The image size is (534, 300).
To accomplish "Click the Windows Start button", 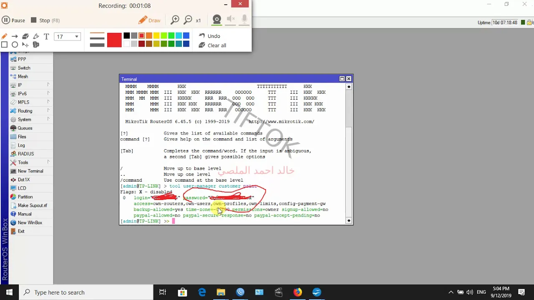I will tap(9, 292).
